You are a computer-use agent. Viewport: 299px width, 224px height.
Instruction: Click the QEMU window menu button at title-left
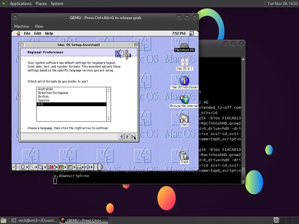pyautogui.click(x=15, y=17)
